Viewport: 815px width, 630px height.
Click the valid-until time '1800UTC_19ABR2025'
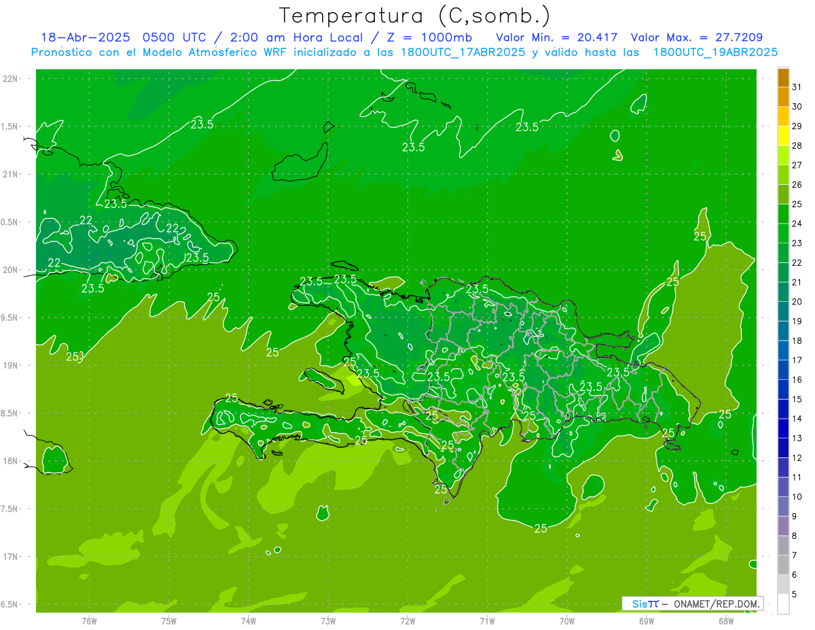715,52
